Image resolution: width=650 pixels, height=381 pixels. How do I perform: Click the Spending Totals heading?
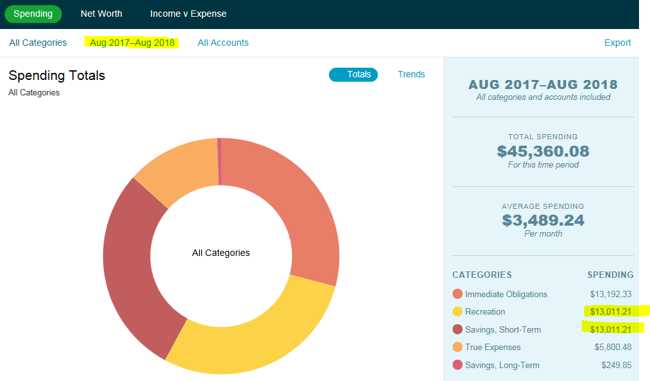57,75
